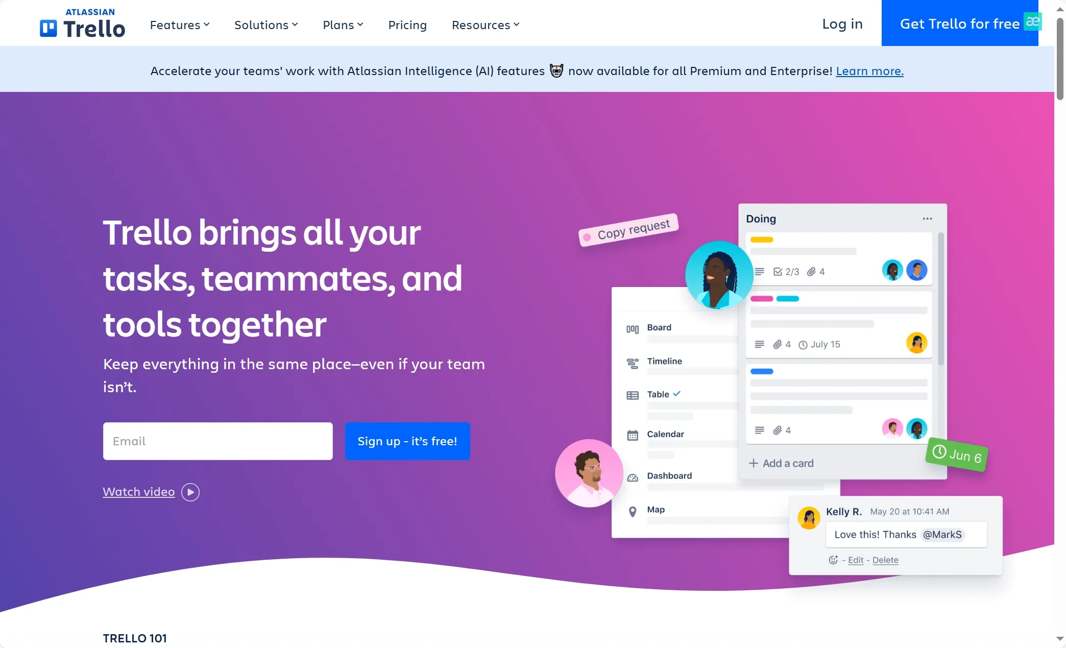Click the email input field

click(x=218, y=441)
